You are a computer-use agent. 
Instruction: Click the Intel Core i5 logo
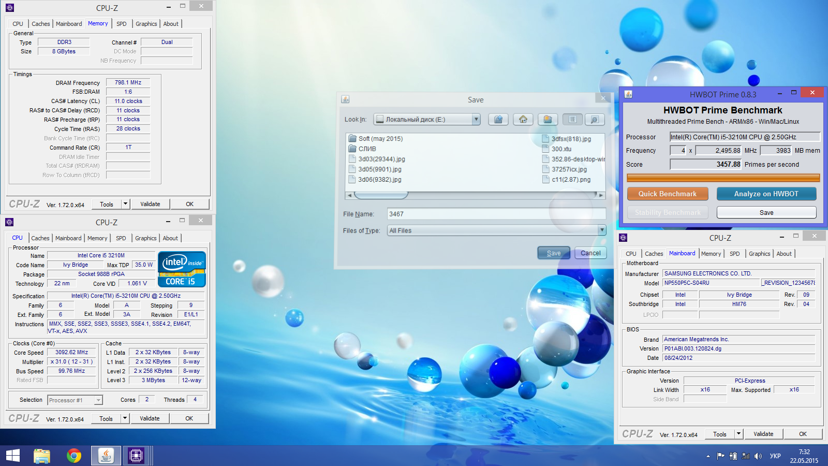182,269
